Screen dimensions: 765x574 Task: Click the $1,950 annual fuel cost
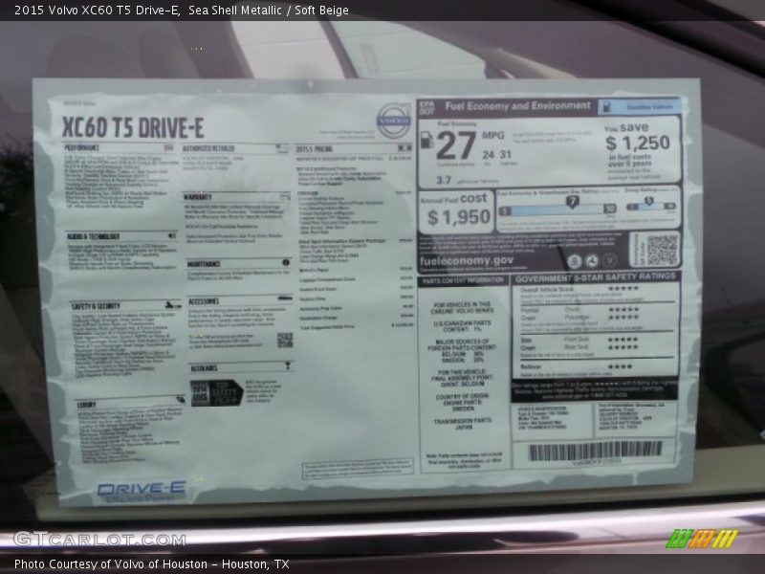click(459, 217)
